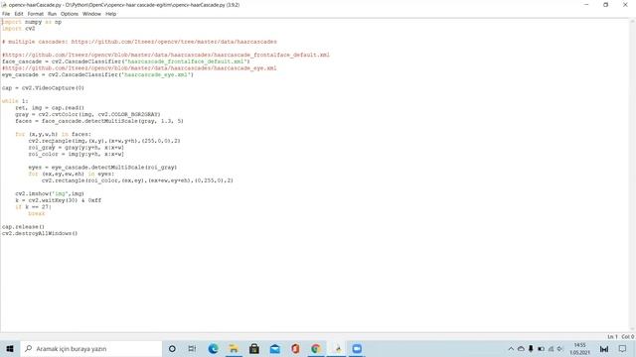Screen dimensions: 636x357
Task: Click the 'cap.release()' line
Action: tap(23, 227)
